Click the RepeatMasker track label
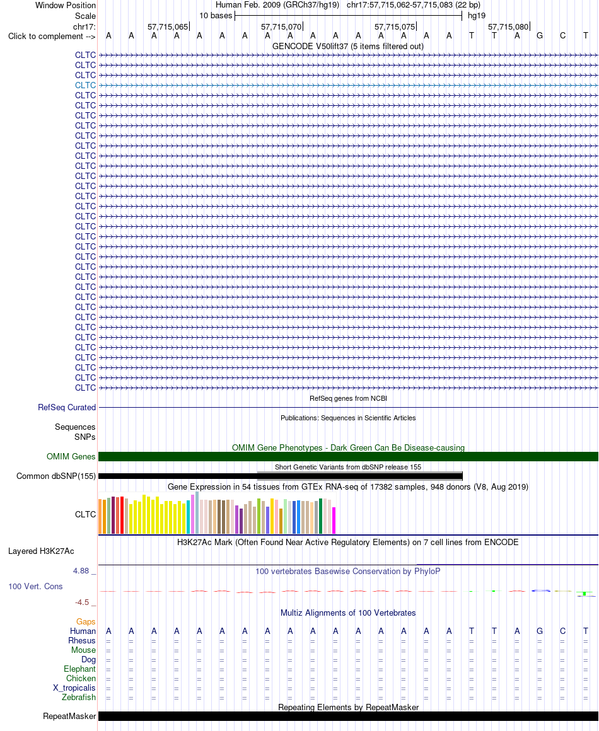Screen dimensions: 599x731 [69, 716]
